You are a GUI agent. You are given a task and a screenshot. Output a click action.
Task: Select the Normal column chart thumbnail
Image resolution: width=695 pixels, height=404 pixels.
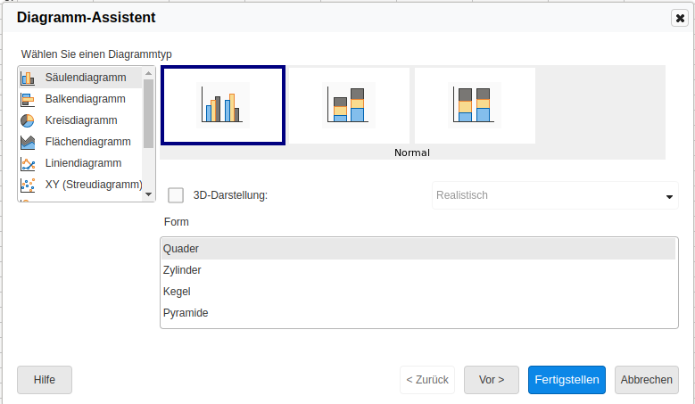(x=222, y=105)
